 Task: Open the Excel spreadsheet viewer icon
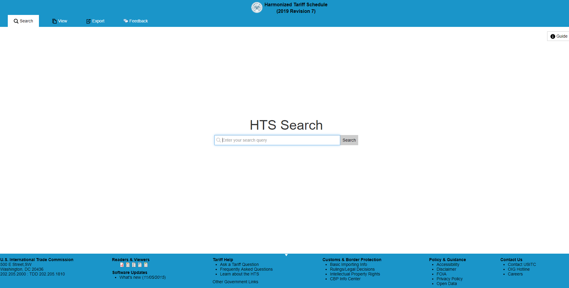point(146,265)
